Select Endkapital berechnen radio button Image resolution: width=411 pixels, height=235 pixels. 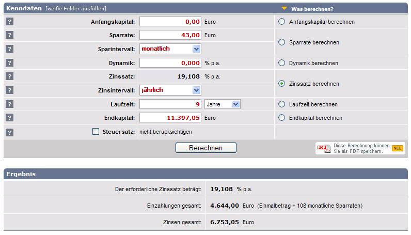pyautogui.click(x=281, y=118)
